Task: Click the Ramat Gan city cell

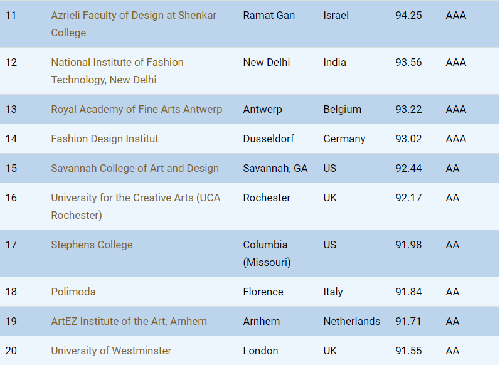Action: (269, 15)
